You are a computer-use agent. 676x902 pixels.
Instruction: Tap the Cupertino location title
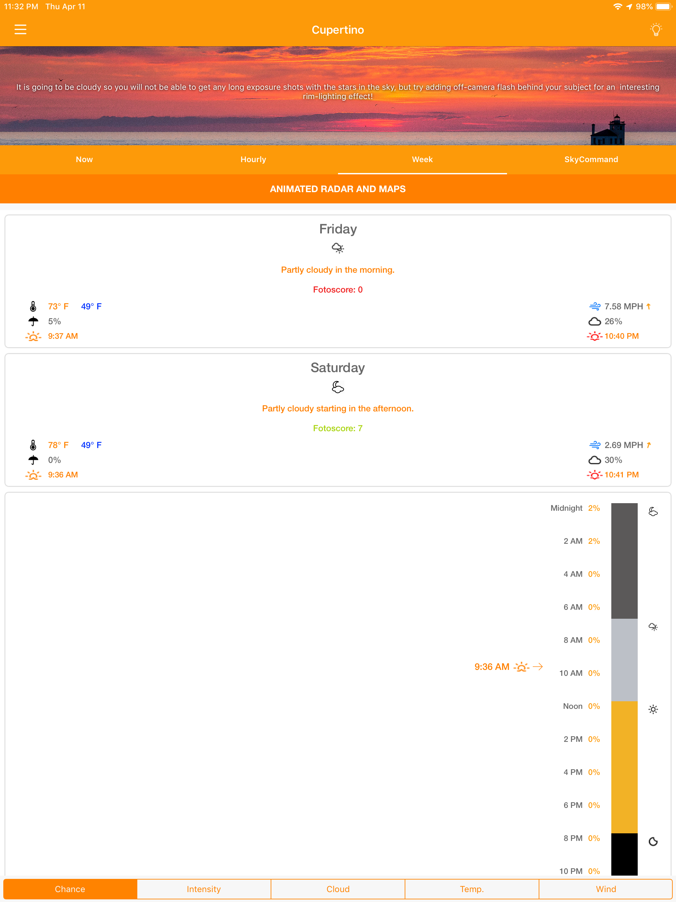tap(338, 30)
